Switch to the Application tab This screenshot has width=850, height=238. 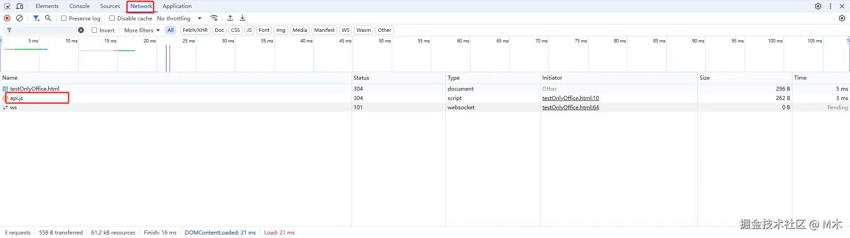[x=177, y=6]
